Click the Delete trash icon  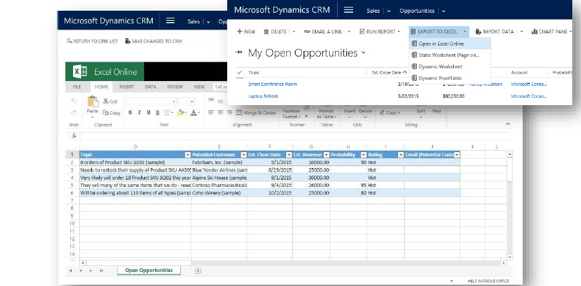click(x=266, y=31)
